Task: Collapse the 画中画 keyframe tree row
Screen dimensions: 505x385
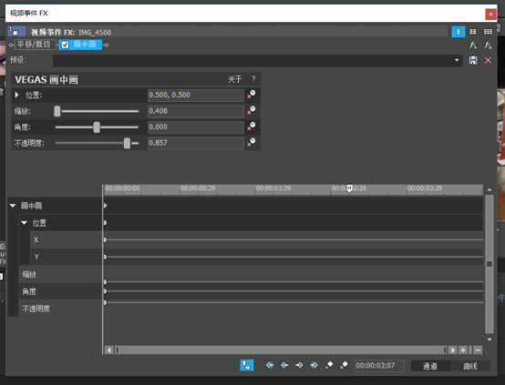Action: 13,206
